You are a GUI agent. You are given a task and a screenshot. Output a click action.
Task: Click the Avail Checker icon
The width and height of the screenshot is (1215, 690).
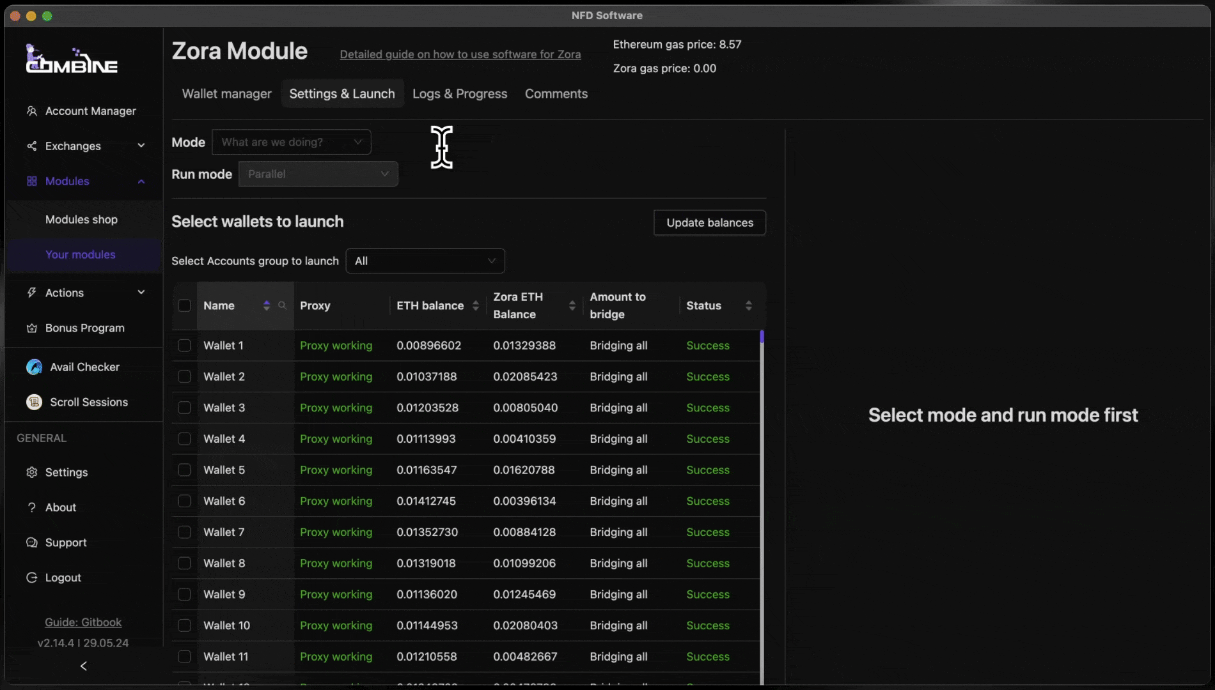point(34,367)
